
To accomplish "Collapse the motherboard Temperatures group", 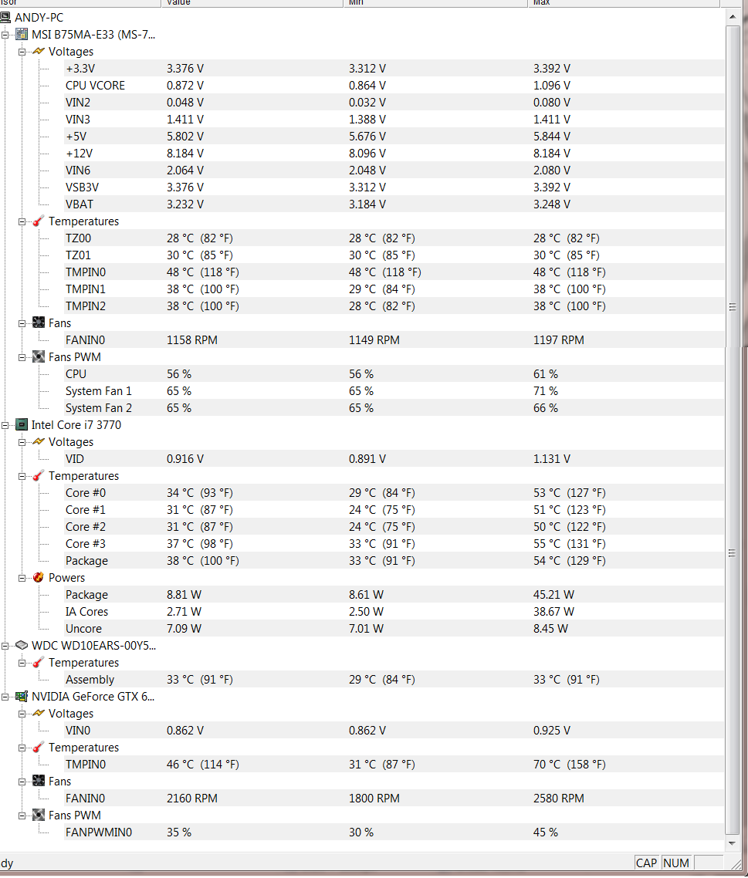I will coord(22,221).
